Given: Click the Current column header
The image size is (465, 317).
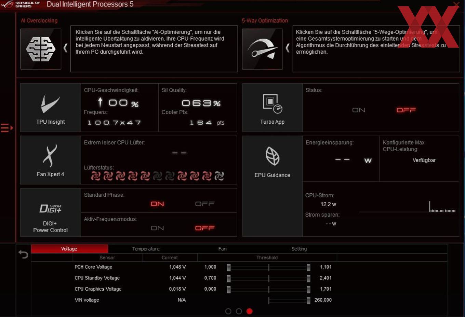Looking at the screenshot, I should click(x=170, y=258).
